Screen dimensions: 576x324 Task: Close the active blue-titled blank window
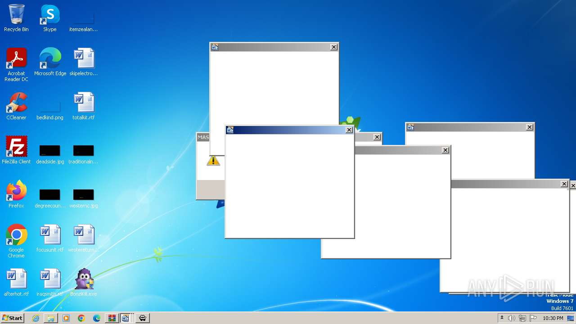point(349,130)
